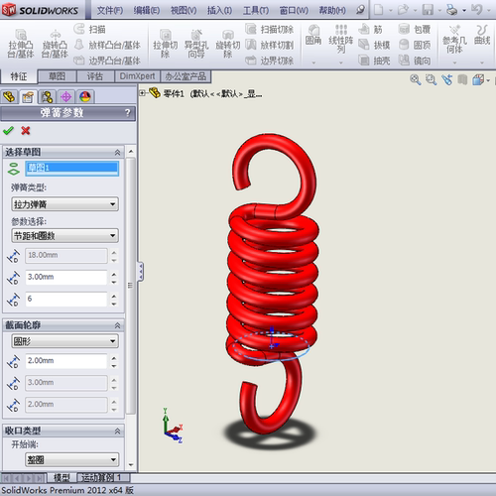Select the 边界凸台/基体 boundary boss tool
The width and height of the screenshot is (496, 496).
click(107, 61)
